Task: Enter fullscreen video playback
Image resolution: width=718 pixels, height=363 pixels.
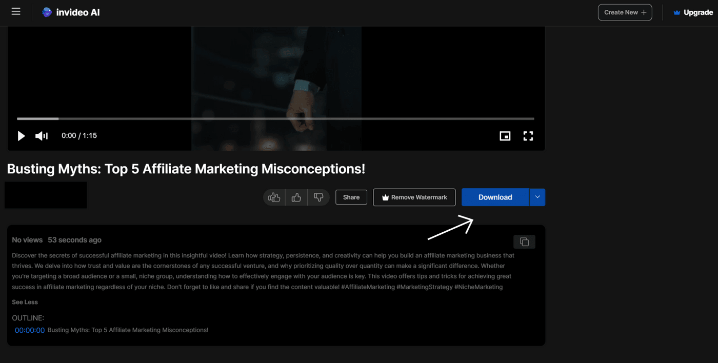Action: pos(528,135)
